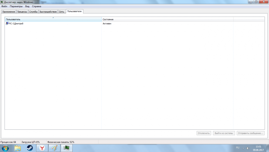The width and height of the screenshot is (269, 152).
Task: Click the volume speaker tray icon
Action: [x=248, y=148]
